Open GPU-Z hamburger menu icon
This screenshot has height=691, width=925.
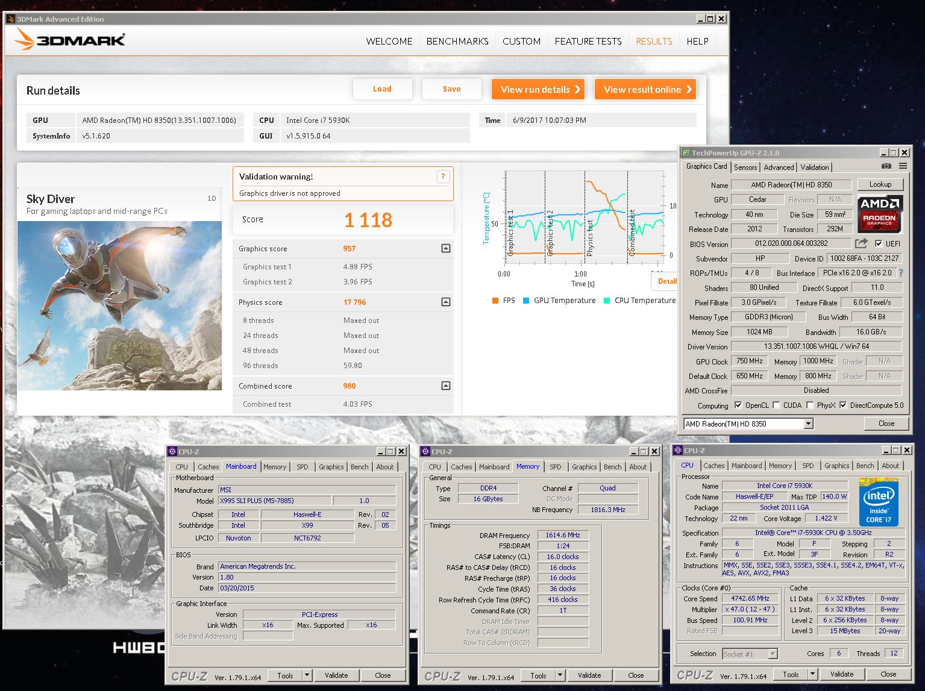tap(903, 166)
